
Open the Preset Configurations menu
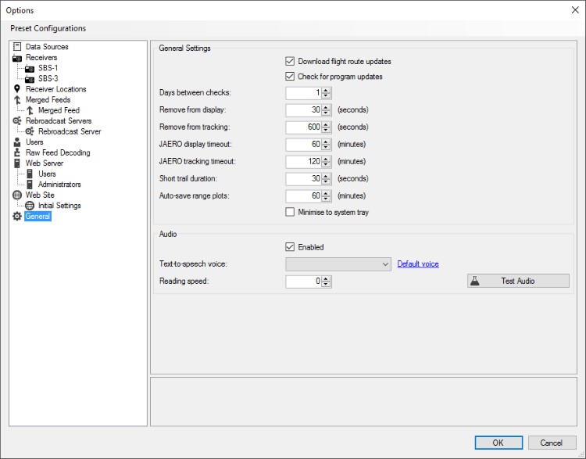[x=48, y=28]
